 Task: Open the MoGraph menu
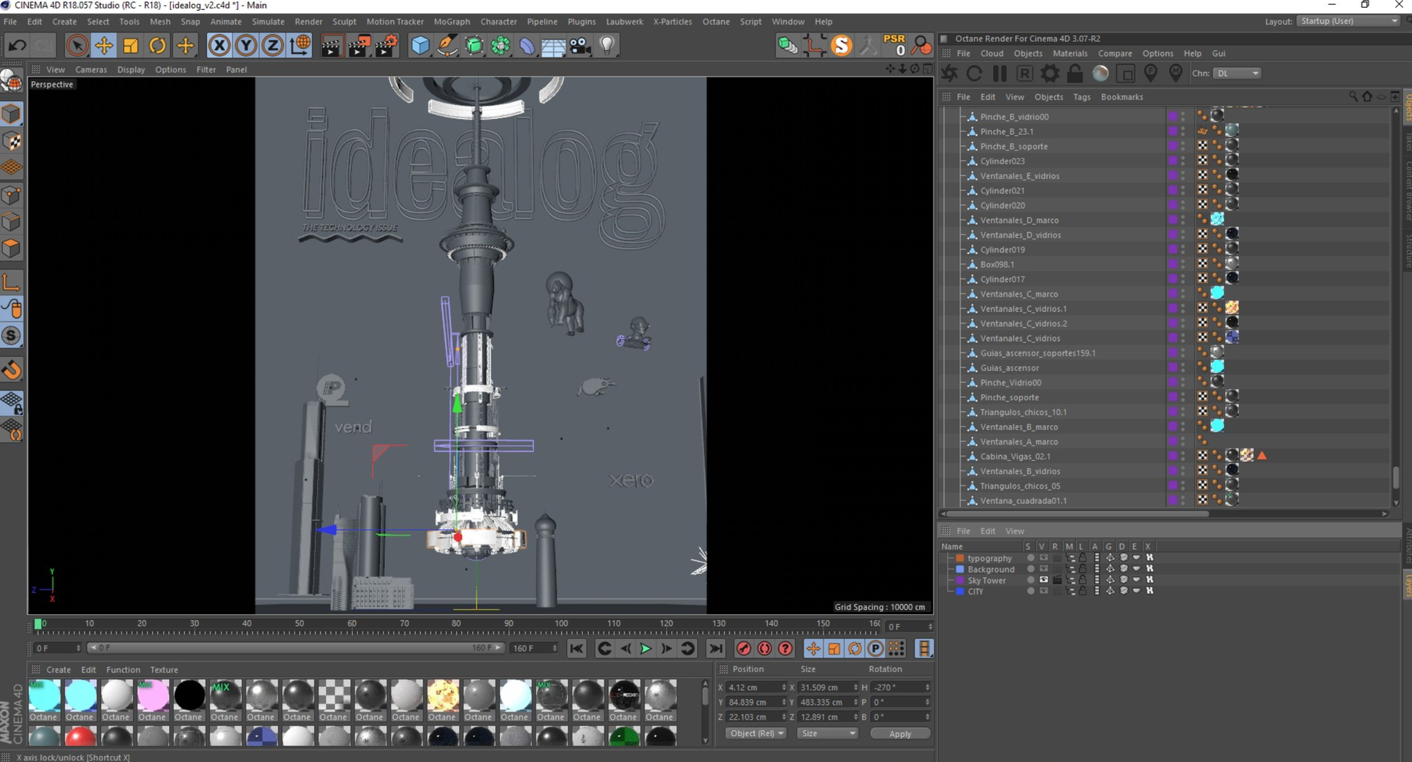(451, 22)
